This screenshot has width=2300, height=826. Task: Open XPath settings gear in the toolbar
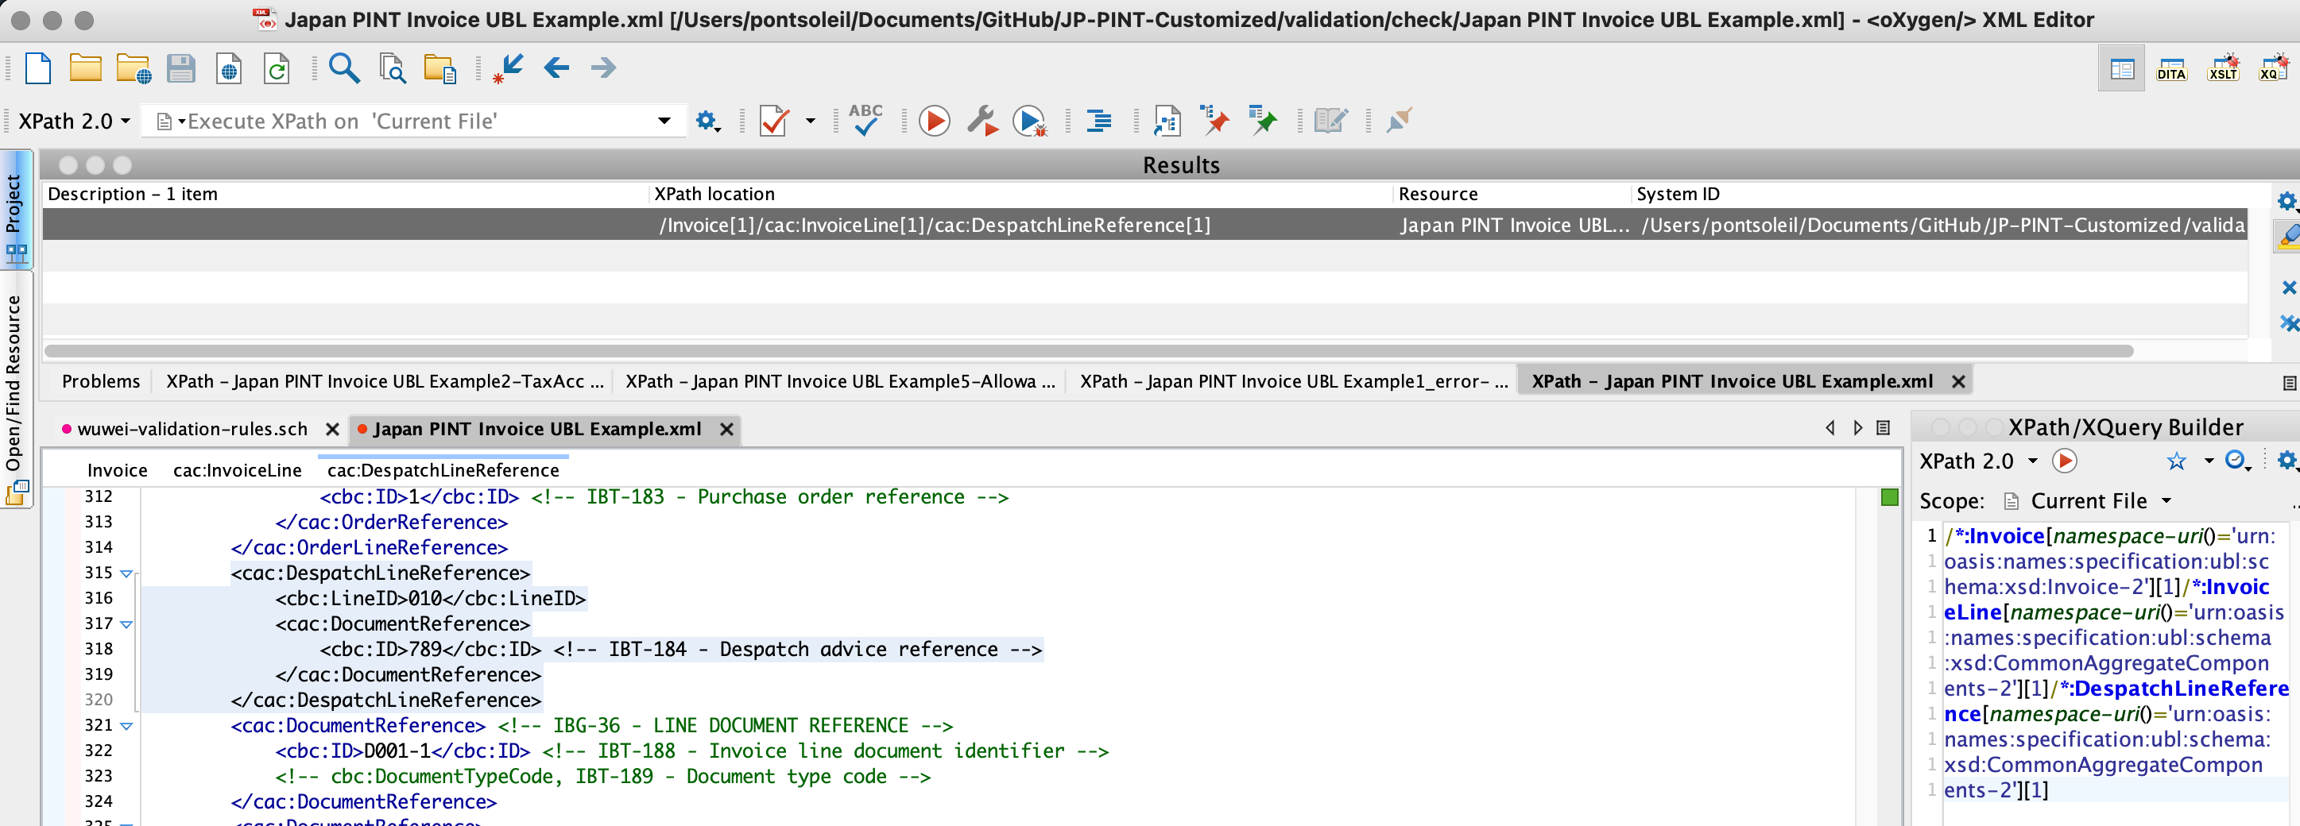tap(707, 121)
